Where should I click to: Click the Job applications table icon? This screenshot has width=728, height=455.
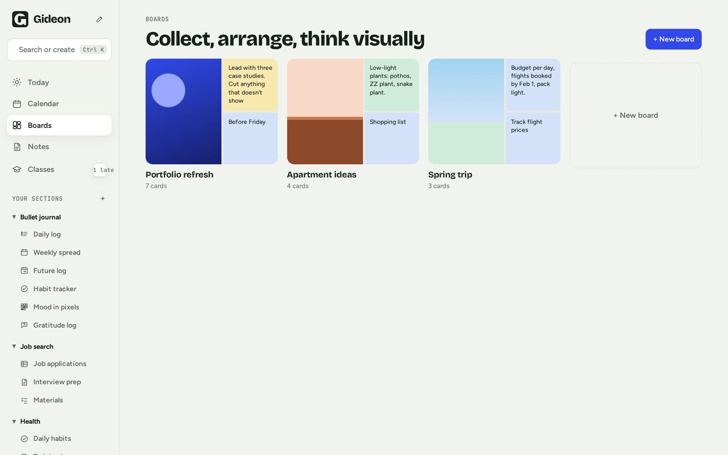(x=24, y=364)
